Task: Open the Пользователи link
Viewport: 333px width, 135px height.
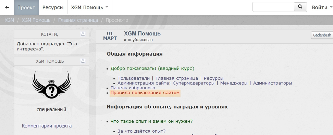Action: point(134,78)
